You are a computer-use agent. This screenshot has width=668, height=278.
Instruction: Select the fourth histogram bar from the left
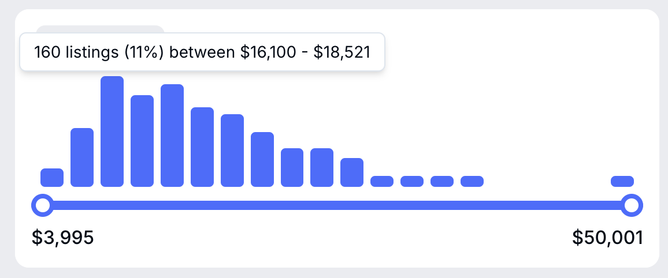click(142, 141)
